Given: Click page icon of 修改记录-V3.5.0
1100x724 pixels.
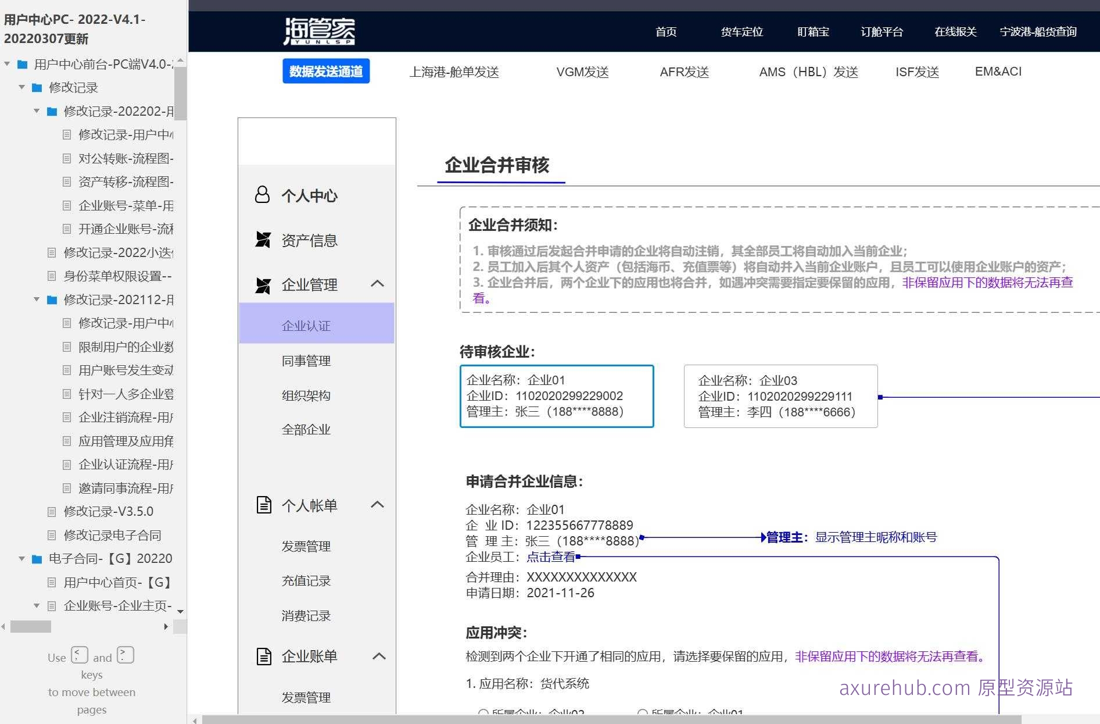Looking at the screenshot, I should pyautogui.click(x=52, y=512).
